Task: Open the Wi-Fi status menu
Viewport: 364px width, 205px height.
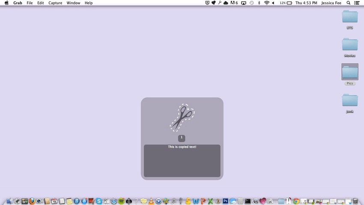Action: 266,3
